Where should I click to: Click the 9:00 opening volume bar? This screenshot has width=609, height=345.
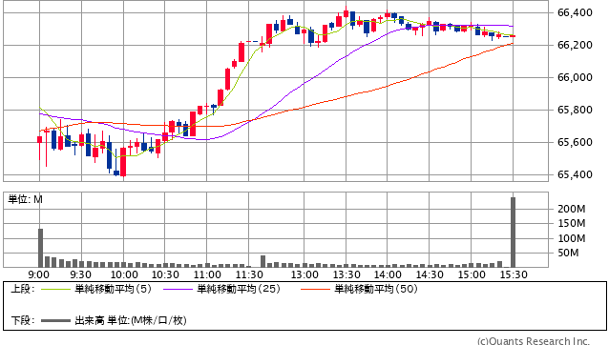pyautogui.click(x=40, y=248)
